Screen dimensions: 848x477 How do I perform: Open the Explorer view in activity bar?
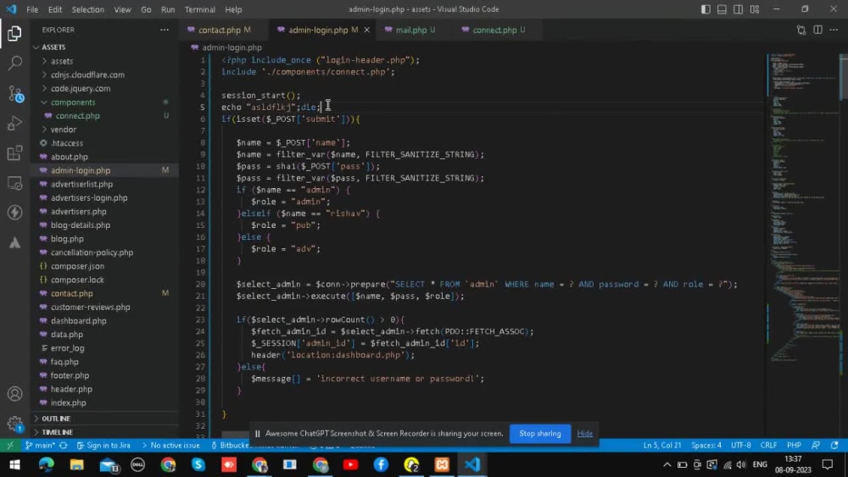click(x=14, y=34)
